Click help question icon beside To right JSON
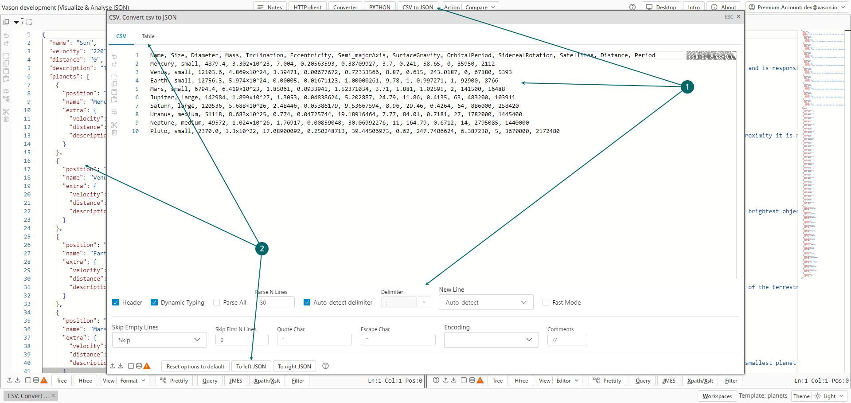This screenshot has width=851, height=403. pos(325,366)
